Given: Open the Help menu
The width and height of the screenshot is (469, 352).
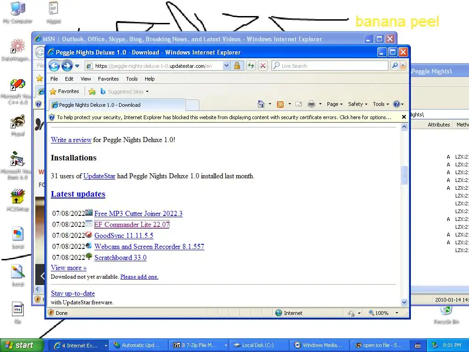Looking at the screenshot, I should click(150, 79).
